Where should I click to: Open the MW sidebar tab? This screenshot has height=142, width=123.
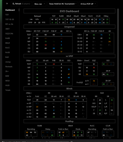pos(7,76)
